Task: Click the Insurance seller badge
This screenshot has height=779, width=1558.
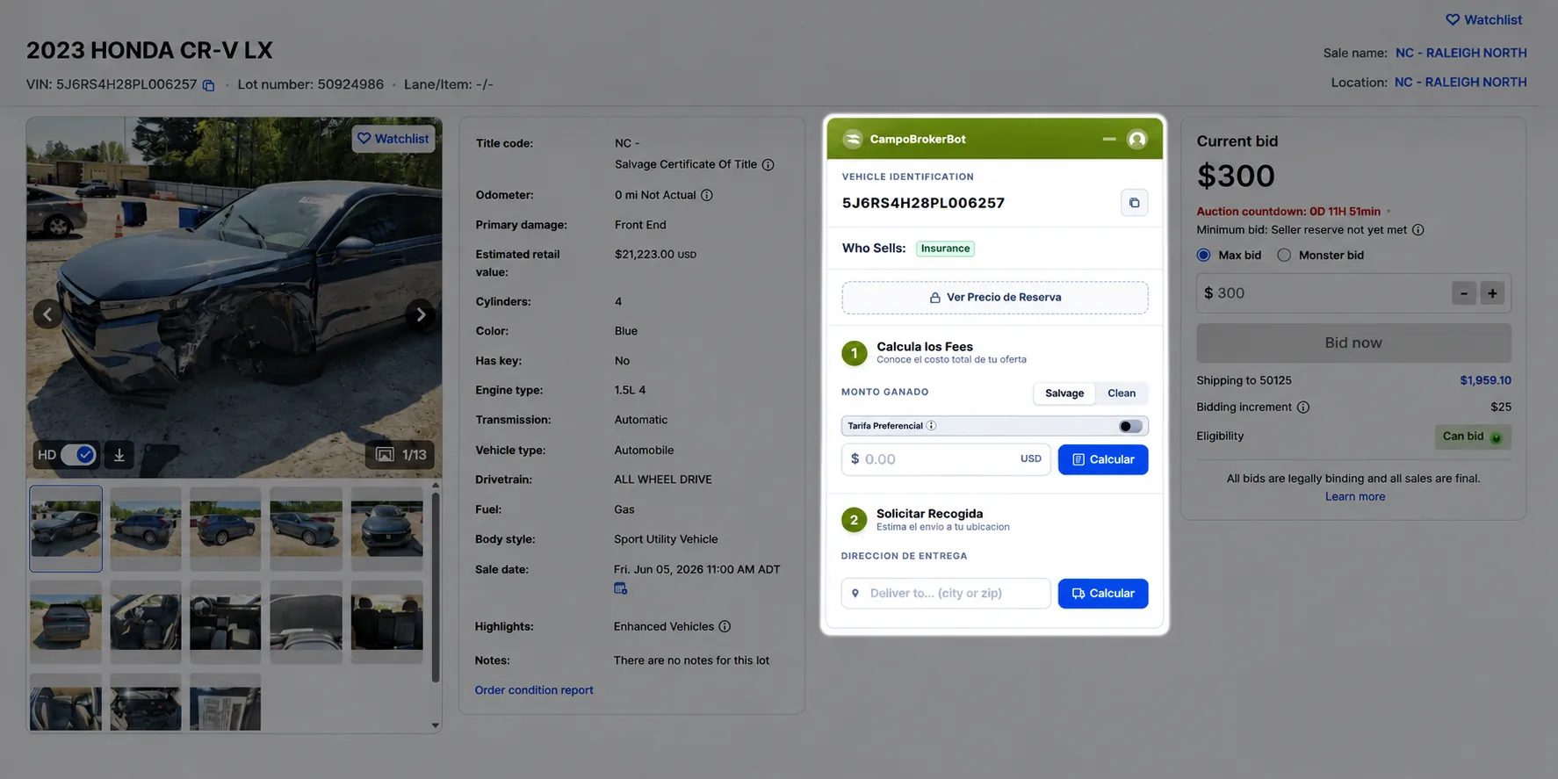Action: (x=945, y=249)
